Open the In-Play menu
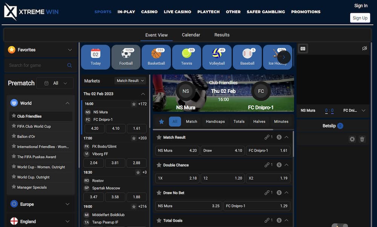Viewport: 377px width, 227px height. pos(126,12)
